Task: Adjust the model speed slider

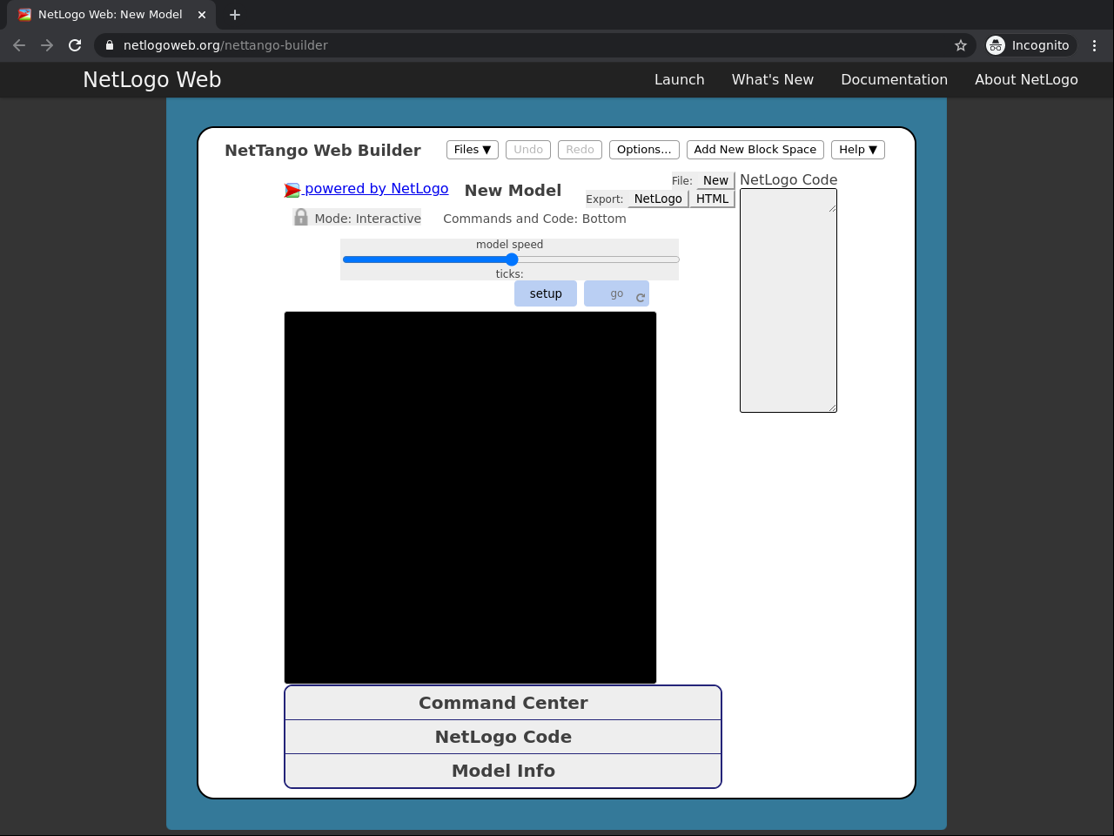Action: [511, 260]
